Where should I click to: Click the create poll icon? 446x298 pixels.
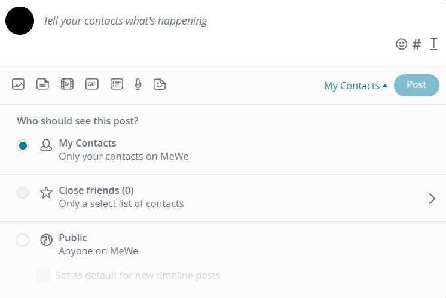point(117,84)
